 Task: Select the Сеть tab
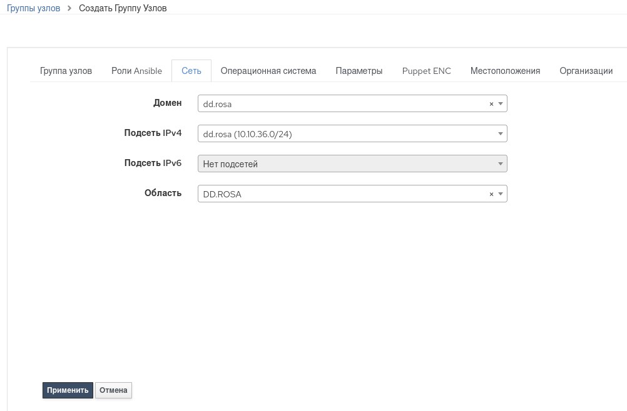tap(191, 71)
